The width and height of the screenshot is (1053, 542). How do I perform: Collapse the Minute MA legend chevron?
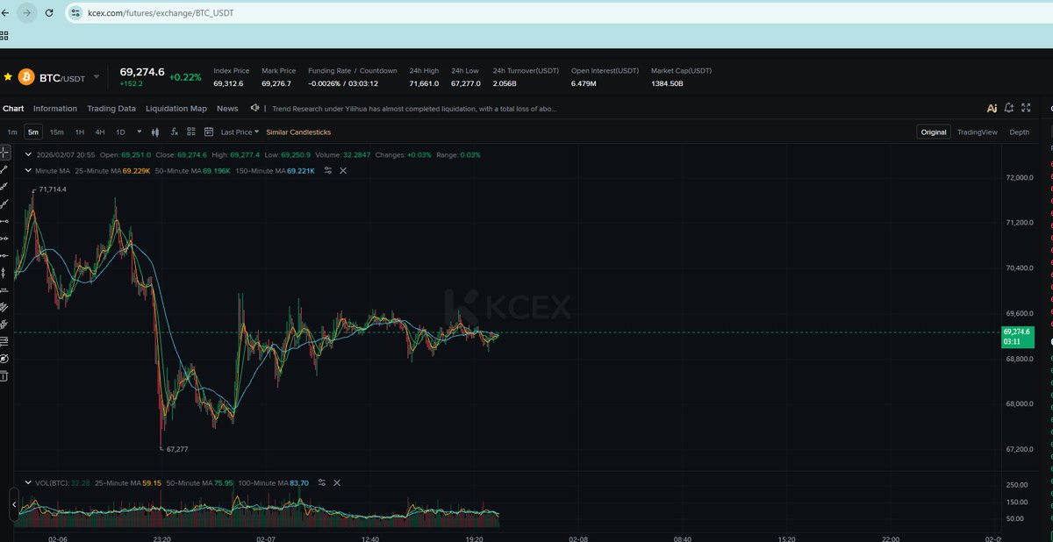pyautogui.click(x=29, y=170)
